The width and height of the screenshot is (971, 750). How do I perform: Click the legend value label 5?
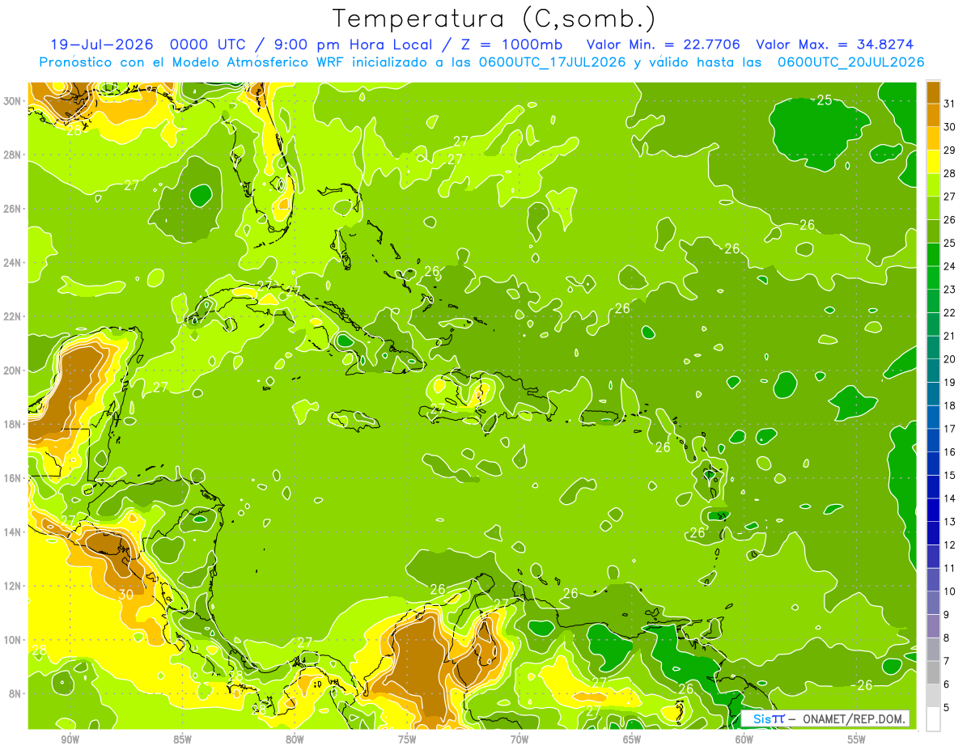click(x=947, y=708)
